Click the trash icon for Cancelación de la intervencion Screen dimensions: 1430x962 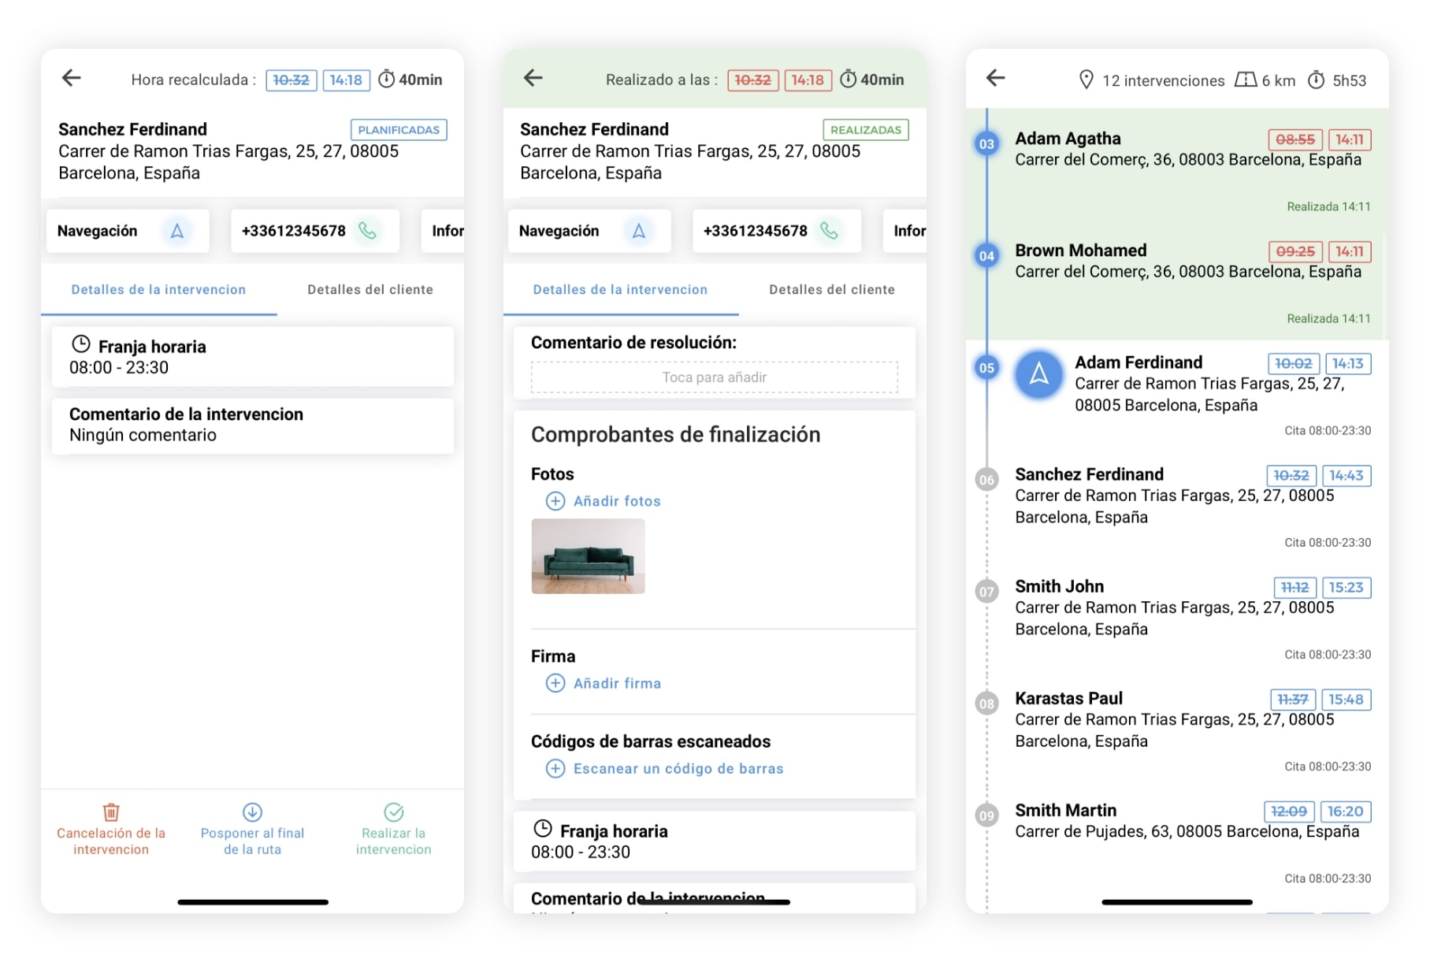(x=110, y=812)
